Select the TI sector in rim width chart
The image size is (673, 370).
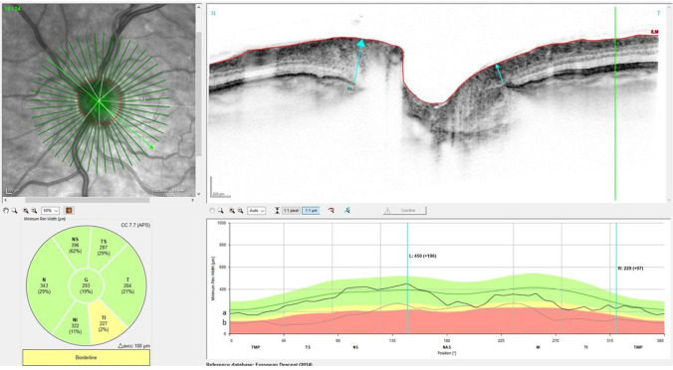click(104, 323)
